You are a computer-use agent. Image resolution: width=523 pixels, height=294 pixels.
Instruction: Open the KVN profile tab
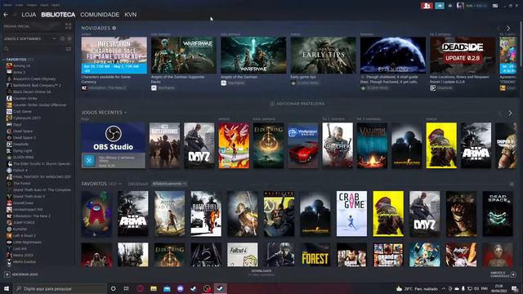pos(131,15)
